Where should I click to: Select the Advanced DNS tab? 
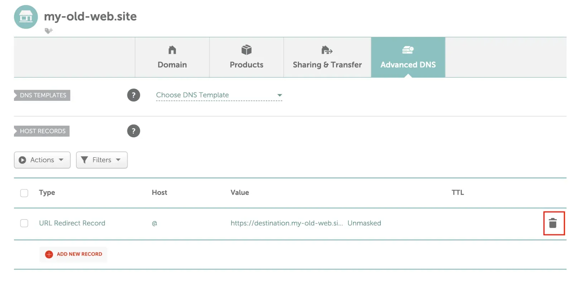408,58
